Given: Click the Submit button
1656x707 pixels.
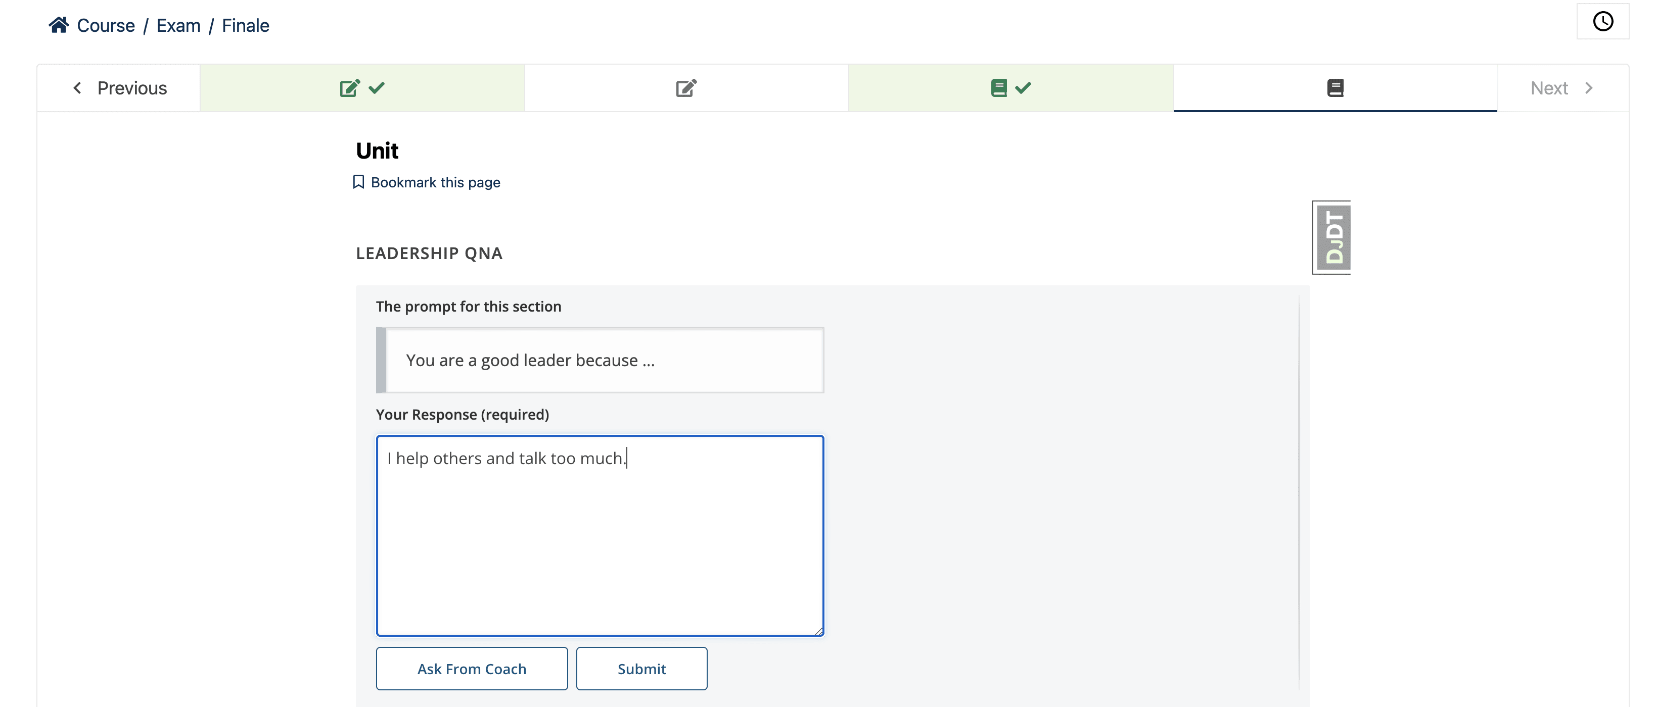Looking at the screenshot, I should click(641, 668).
